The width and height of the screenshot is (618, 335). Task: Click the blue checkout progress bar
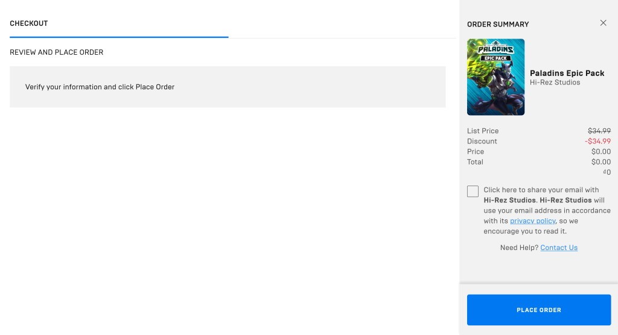coord(119,37)
